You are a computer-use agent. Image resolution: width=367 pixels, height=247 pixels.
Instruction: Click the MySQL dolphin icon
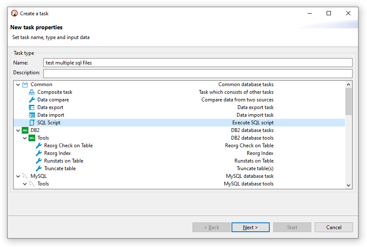point(25,176)
